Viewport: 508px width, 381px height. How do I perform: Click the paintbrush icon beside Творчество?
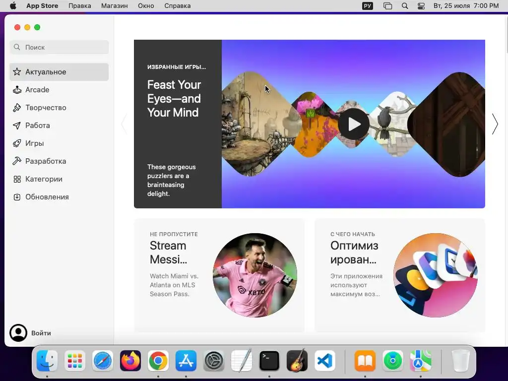17,108
